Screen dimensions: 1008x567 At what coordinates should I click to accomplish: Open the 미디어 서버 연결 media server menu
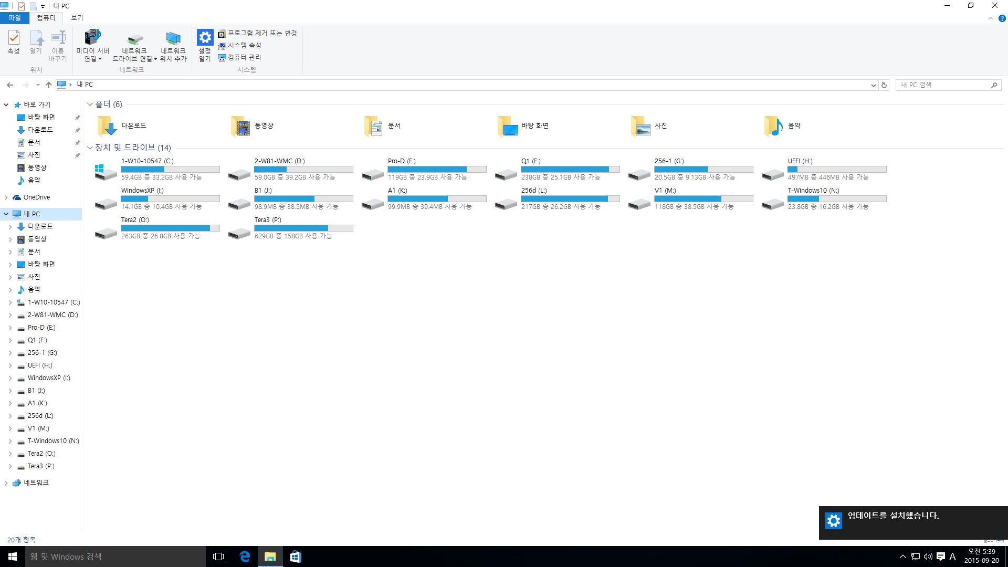(x=92, y=46)
